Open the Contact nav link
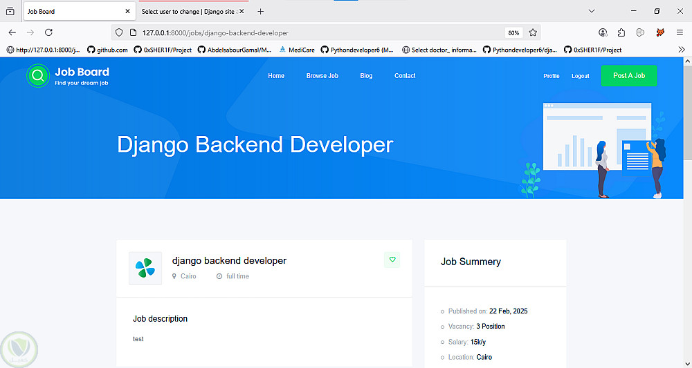 [405, 76]
